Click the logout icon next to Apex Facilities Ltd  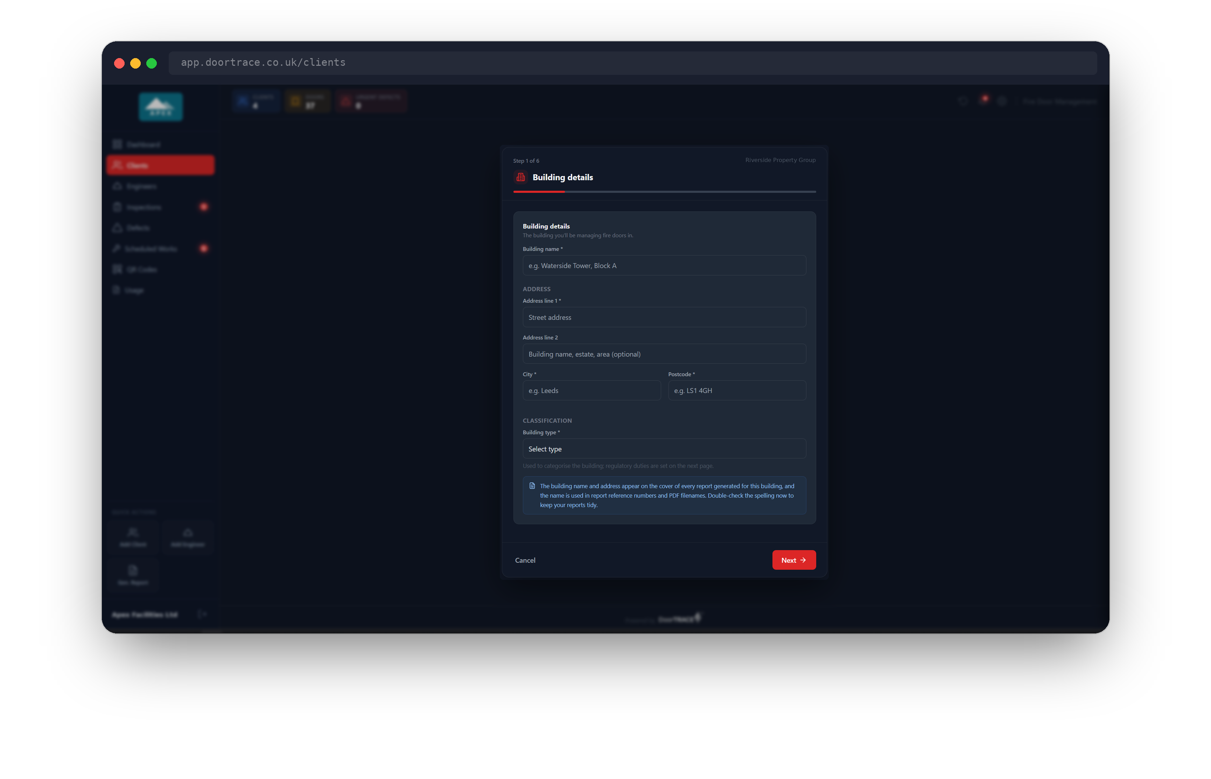(202, 614)
